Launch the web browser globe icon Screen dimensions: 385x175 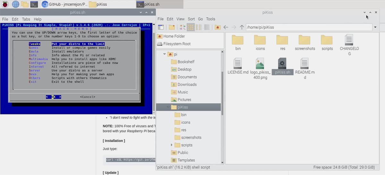point(15,4)
